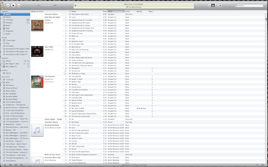Switch to album list view
268x167 pixels.
tap(213, 6)
